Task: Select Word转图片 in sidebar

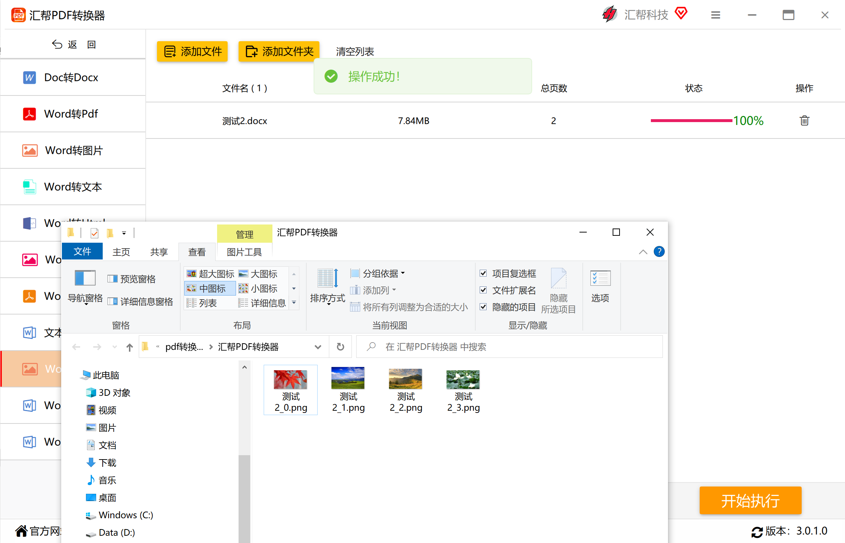Action: pos(73,150)
